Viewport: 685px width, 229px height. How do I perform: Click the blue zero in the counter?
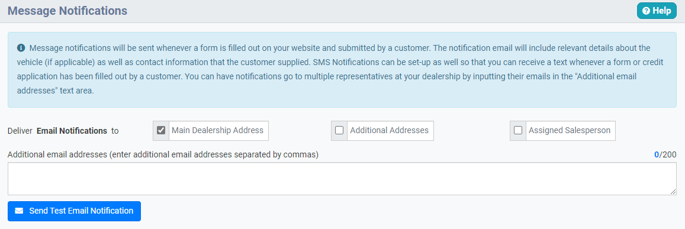tap(656, 154)
